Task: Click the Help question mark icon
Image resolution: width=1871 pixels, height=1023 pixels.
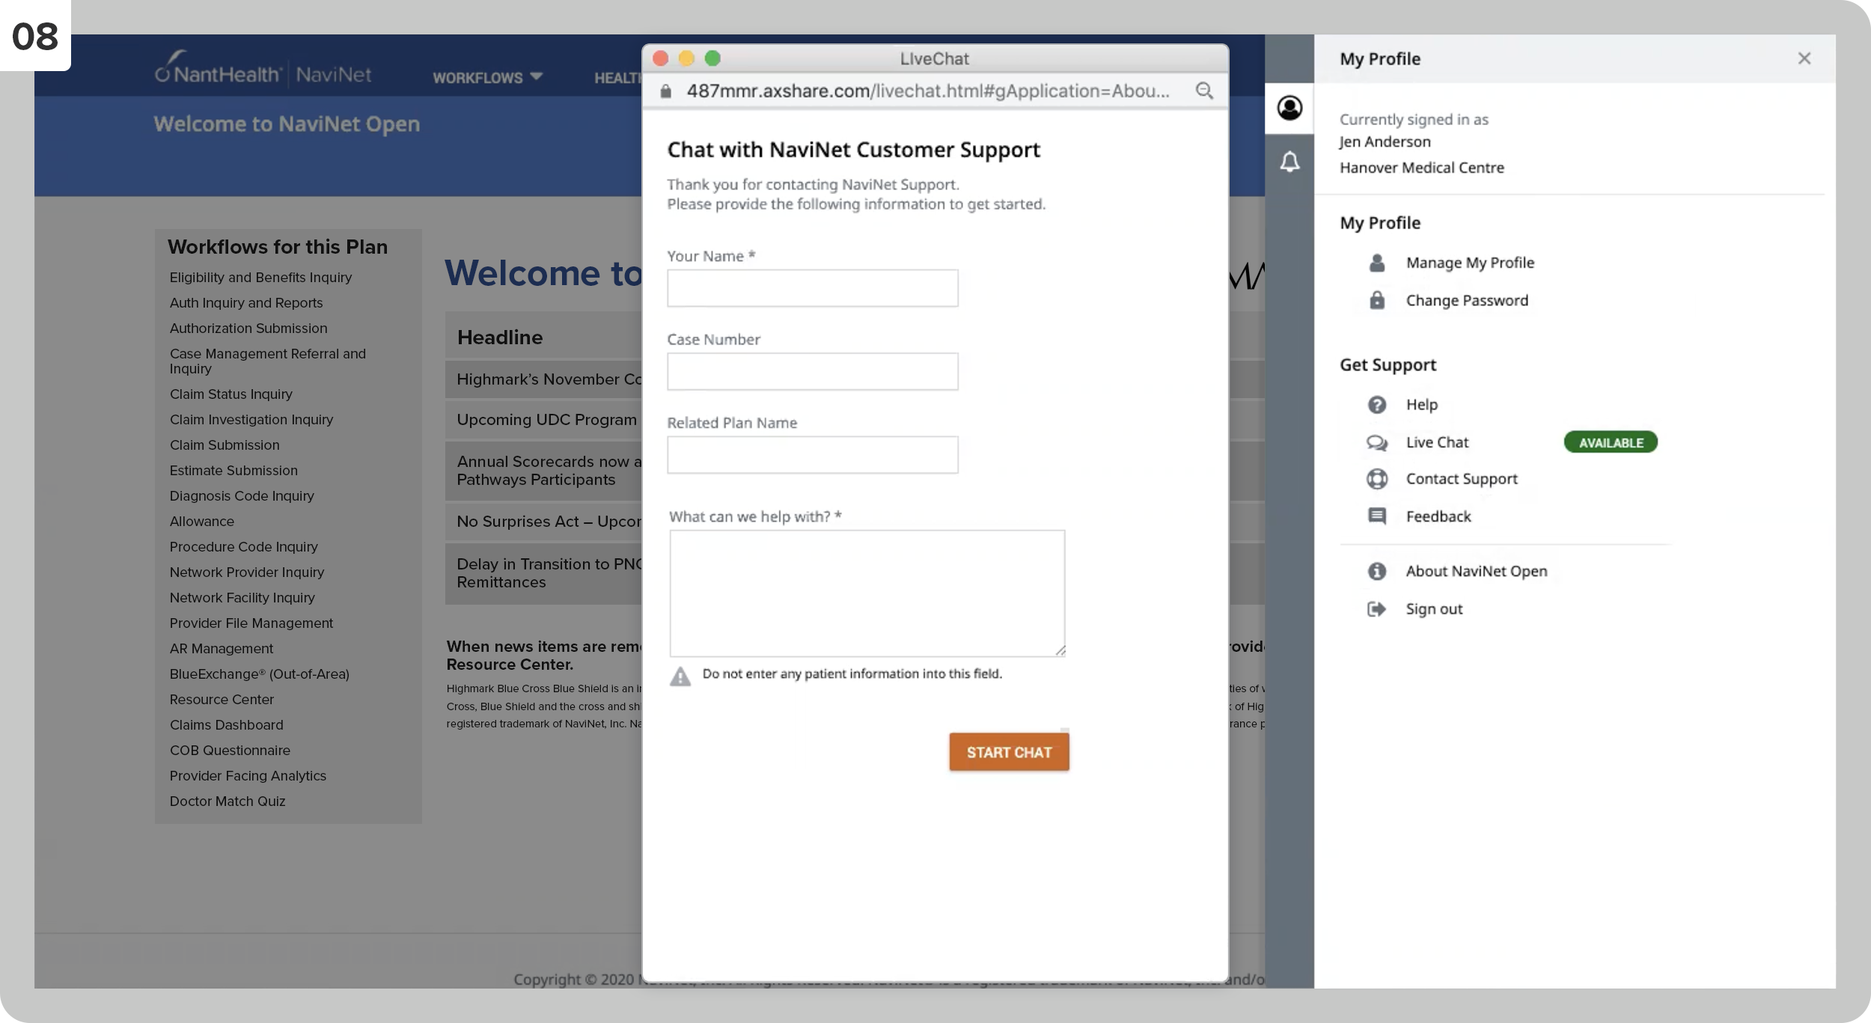Action: [1376, 405]
